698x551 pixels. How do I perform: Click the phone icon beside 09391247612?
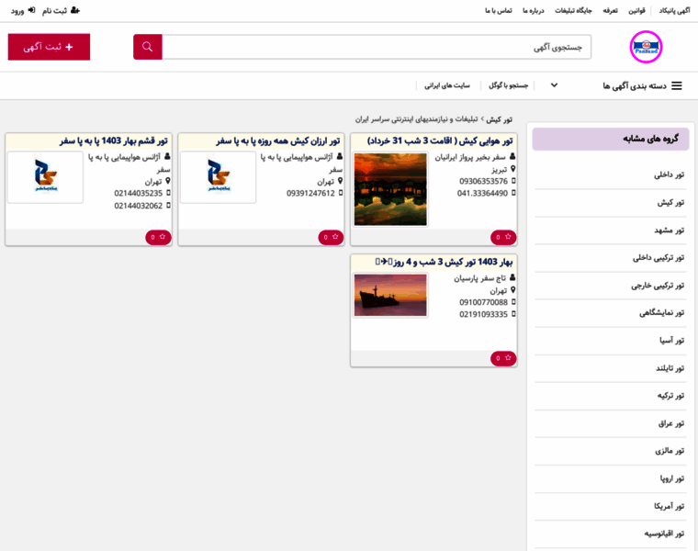click(x=341, y=193)
